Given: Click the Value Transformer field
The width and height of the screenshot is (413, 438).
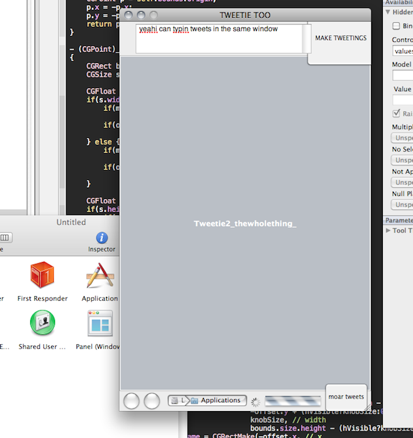Looking at the screenshot, I should [403, 100].
